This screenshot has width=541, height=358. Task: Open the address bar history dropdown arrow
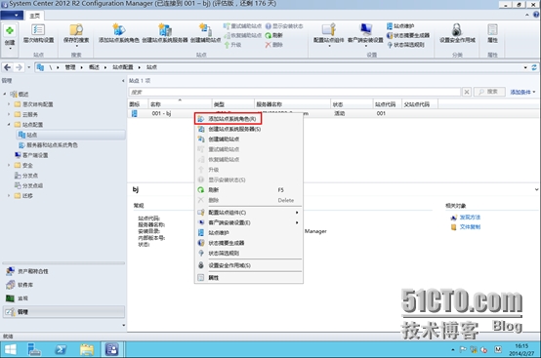[x=525, y=67]
